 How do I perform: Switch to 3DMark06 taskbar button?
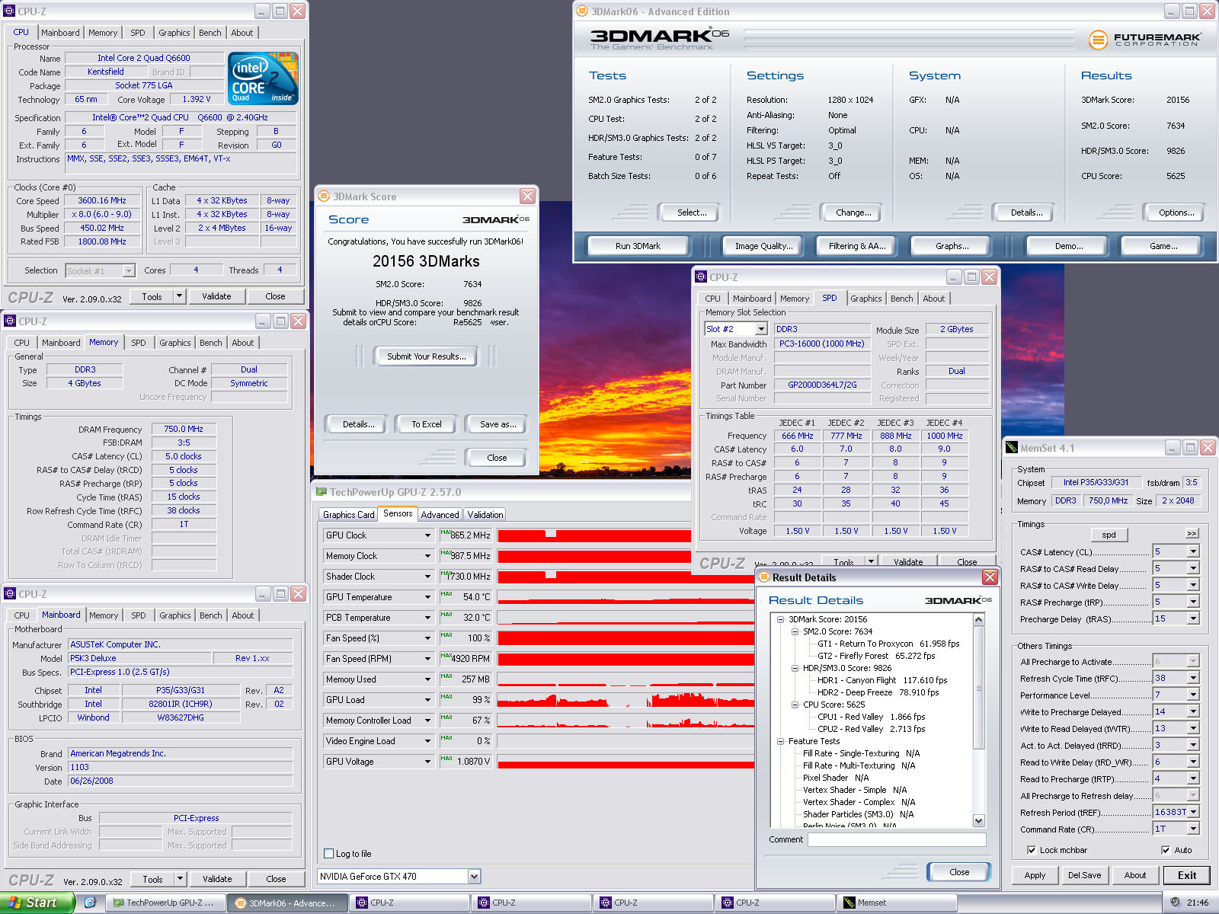pos(287,903)
